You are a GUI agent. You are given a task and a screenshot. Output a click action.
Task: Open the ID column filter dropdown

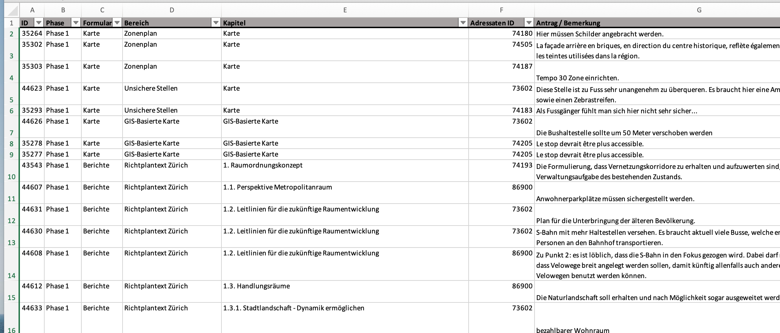pyautogui.click(x=39, y=23)
